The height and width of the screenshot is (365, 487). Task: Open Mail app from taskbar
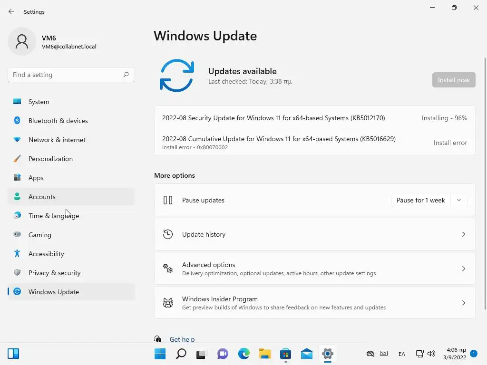(307, 354)
